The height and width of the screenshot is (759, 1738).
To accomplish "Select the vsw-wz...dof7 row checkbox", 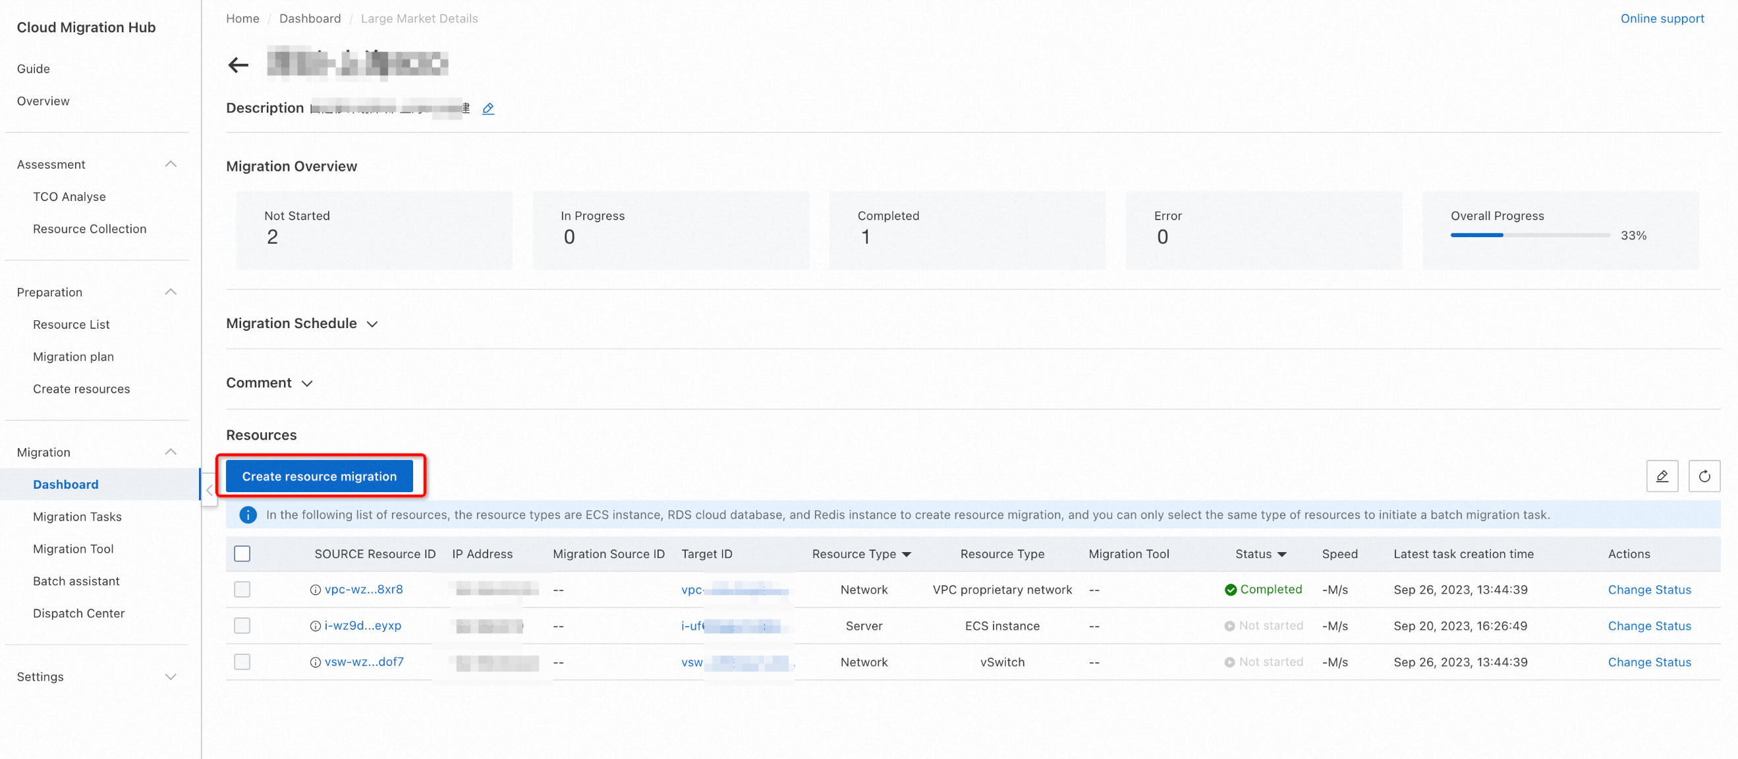I will pos(242,663).
